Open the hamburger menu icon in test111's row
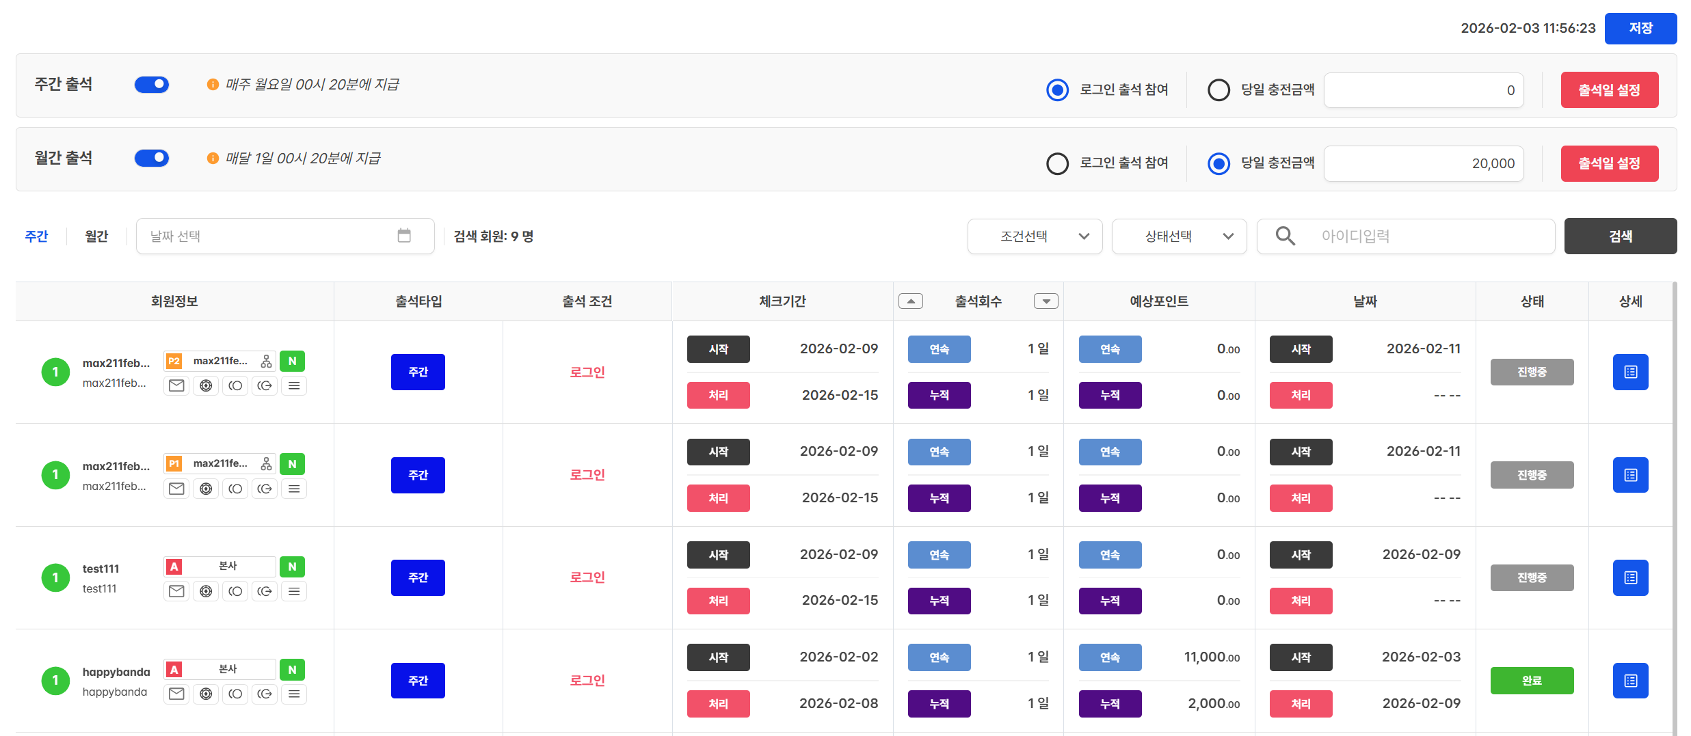 [294, 591]
